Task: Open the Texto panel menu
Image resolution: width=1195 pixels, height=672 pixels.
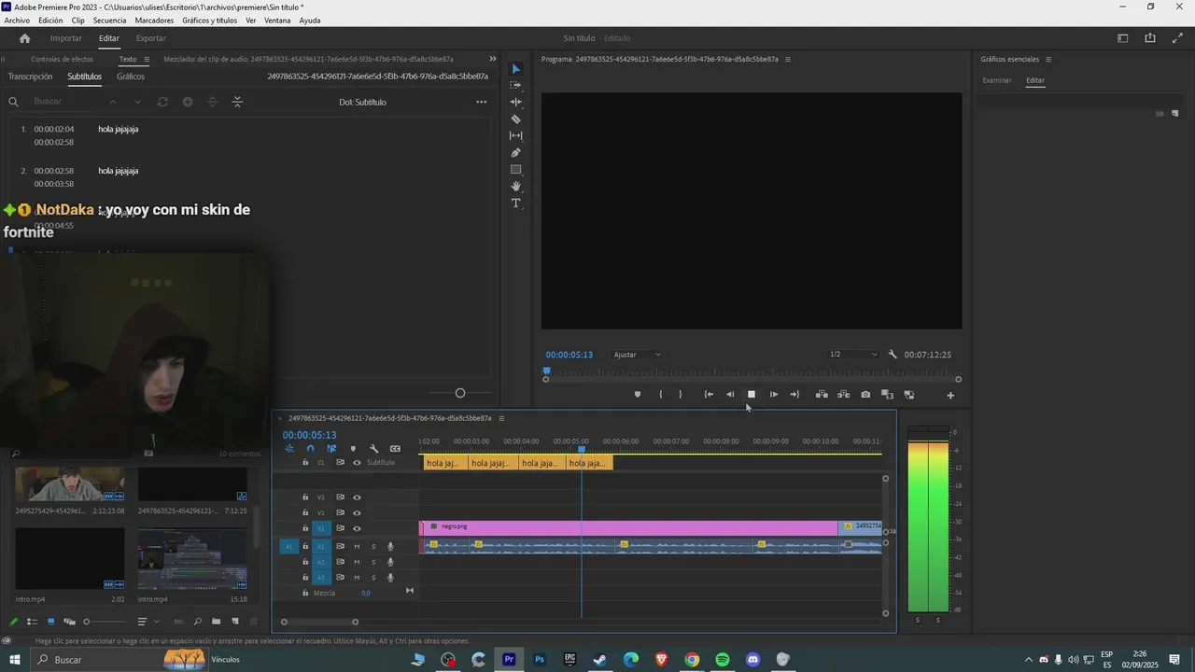Action: click(x=146, y=60)
